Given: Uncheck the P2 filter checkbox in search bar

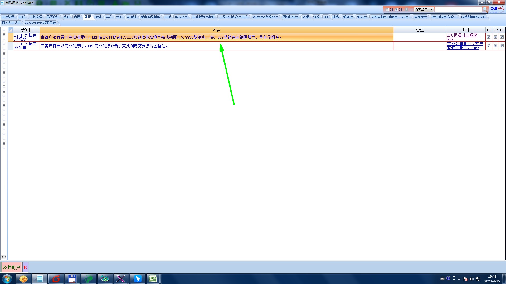Looking at the screenshot, I should (x=396, y=9).
